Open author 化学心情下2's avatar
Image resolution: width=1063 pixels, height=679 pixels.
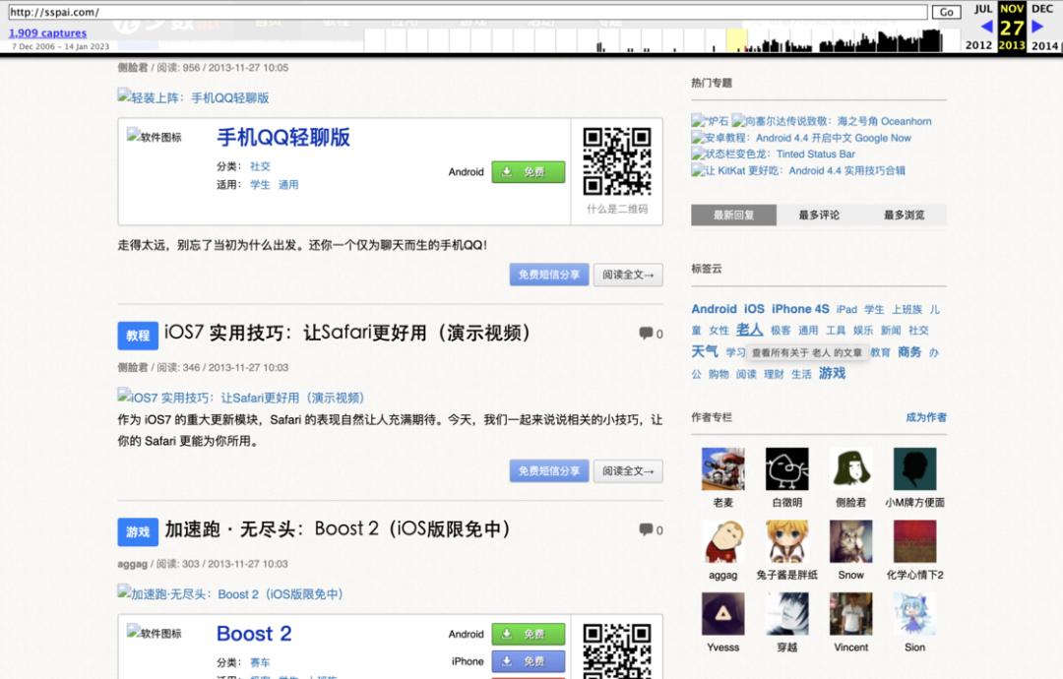[x=914, y=541]
